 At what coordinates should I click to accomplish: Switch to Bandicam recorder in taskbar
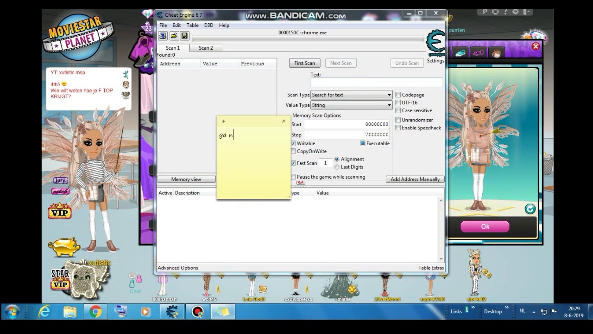pyautogui.click(x=198, y=312)
